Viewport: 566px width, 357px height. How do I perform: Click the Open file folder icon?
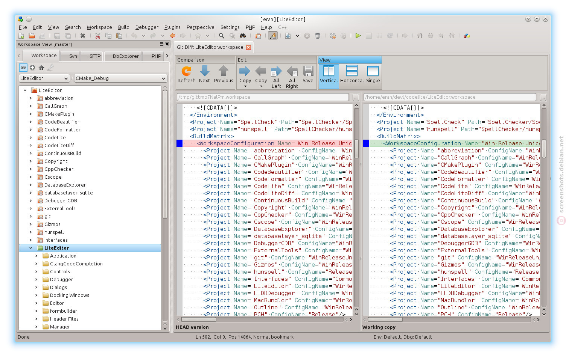32,36
